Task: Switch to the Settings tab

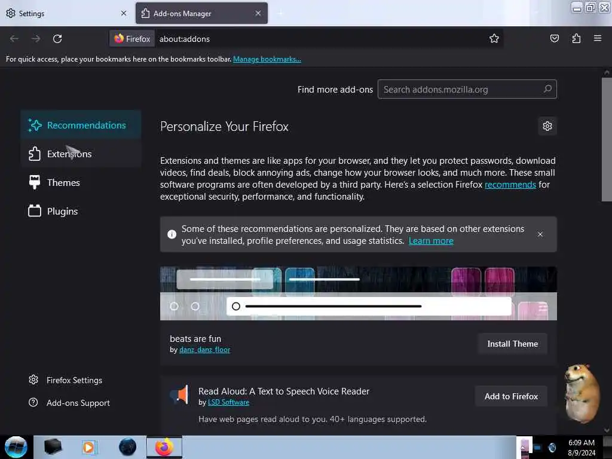Action: (x=66, y=13)
